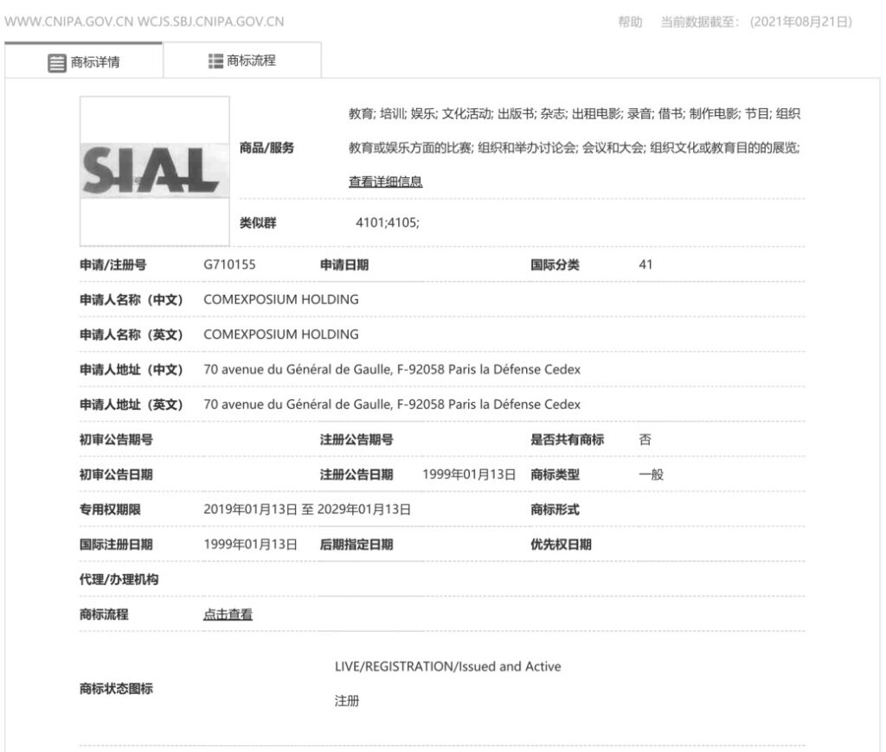The image size is (886, 752).
Task: Open the 查看详细信息 link
Action: pos(385,182)
